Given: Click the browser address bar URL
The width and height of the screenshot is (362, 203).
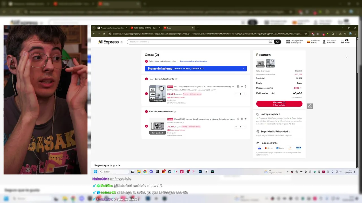Looking at the screenshot, I should [x=207, y=34].
